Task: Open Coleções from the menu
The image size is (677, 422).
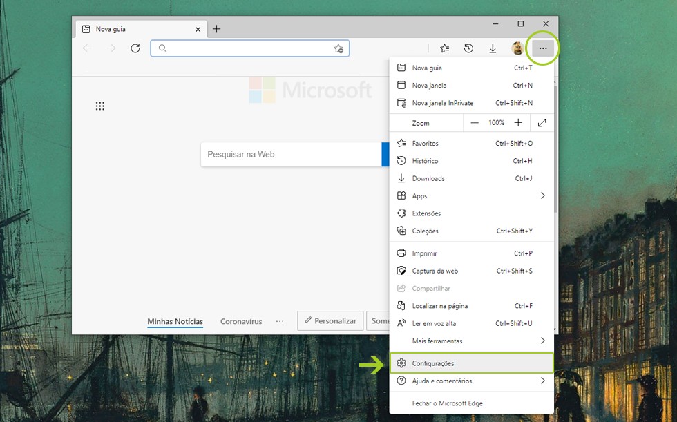Action: [471, 231]
